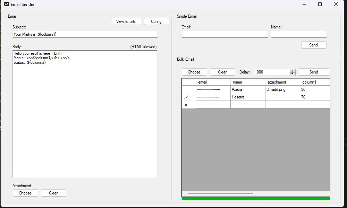Select the new row asterisk header
347x208 pixels.
(x=189, y=105)
